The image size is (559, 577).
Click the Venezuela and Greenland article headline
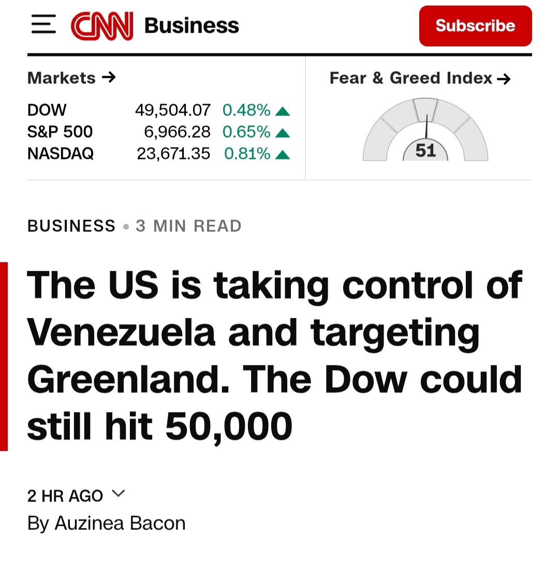pyautogui.click(x=274, y=356)
